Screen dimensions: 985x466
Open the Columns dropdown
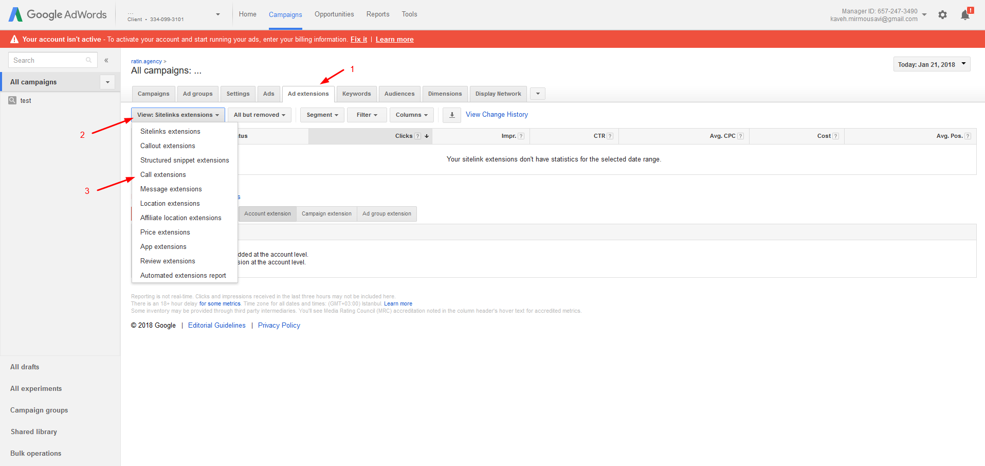pyautogui.click(x=411, y=115)
